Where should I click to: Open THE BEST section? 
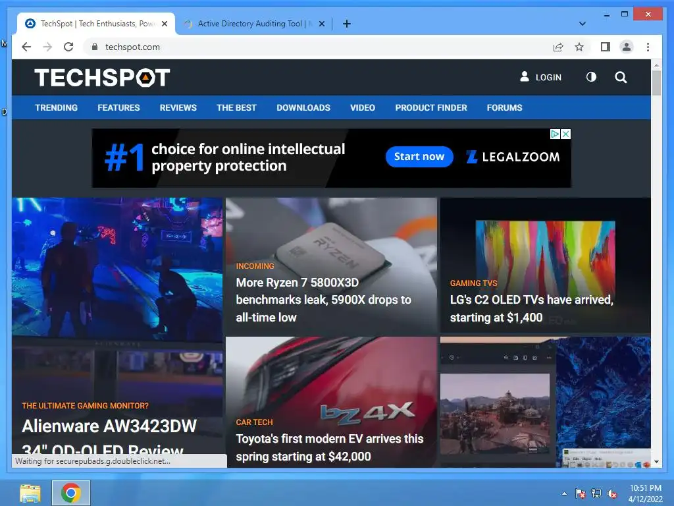[236, 107]
